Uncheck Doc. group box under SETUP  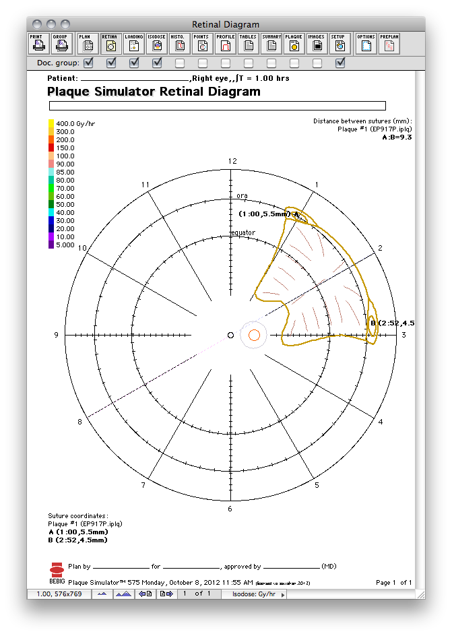340,63
